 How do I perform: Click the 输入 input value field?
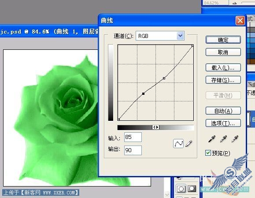coord(133,137)
